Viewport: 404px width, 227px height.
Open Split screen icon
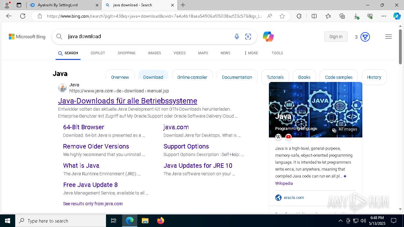pos(314,16)
